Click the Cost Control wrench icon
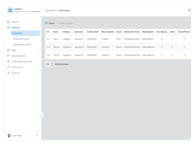 click(x=8, y=67)
